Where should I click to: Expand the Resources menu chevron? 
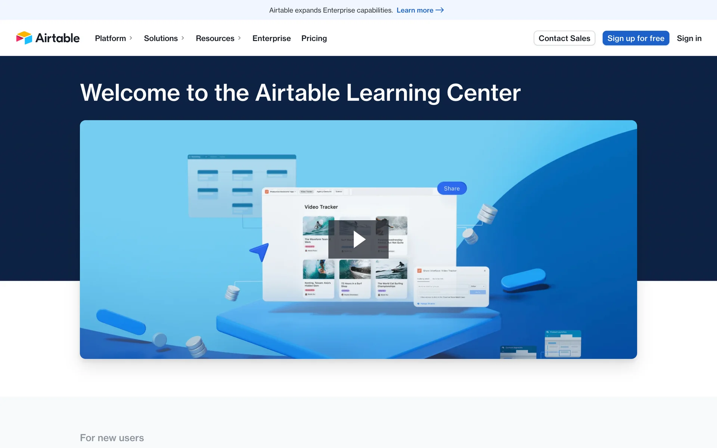coord(239,38)
